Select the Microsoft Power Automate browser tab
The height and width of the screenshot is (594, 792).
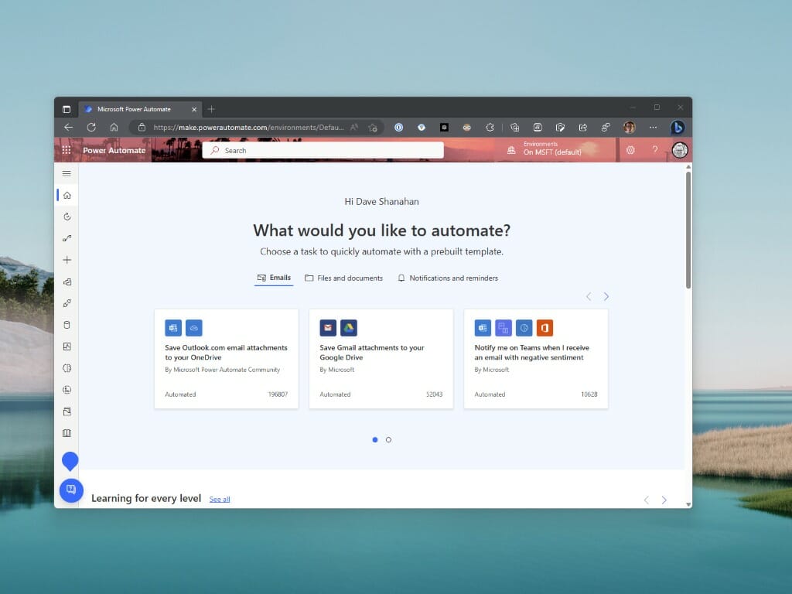[x=141, y=109]
